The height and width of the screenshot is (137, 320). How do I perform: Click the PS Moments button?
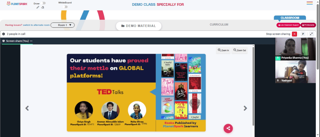[x=308, y=25]
